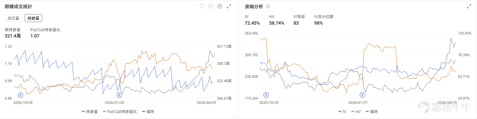Click the 期權成交統計 panel title
Viewport: 477px width, 119px height.
pyautogui.click(x=18, y=7)
